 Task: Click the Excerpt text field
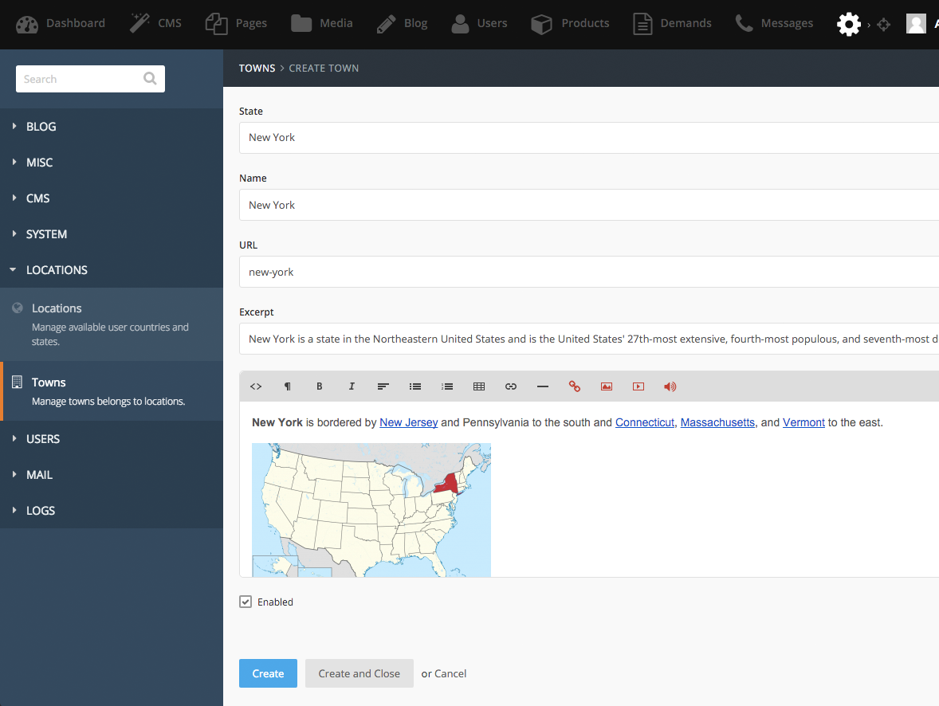[589, 339]
